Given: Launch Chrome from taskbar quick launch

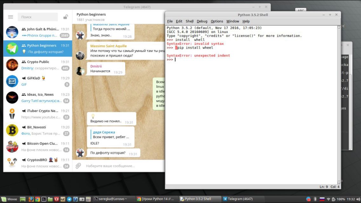Looking at the screenshot, I should [37, 199].
